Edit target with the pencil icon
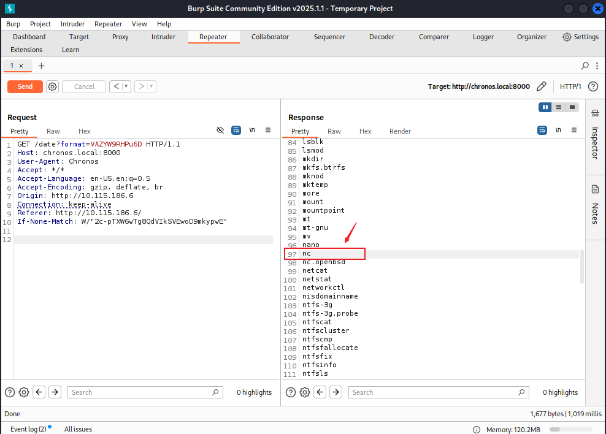Screen dimensions: 606x434 point(542,86)
